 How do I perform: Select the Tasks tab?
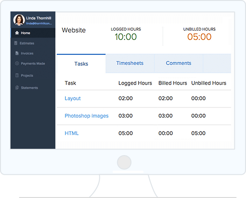pos(81,64)
